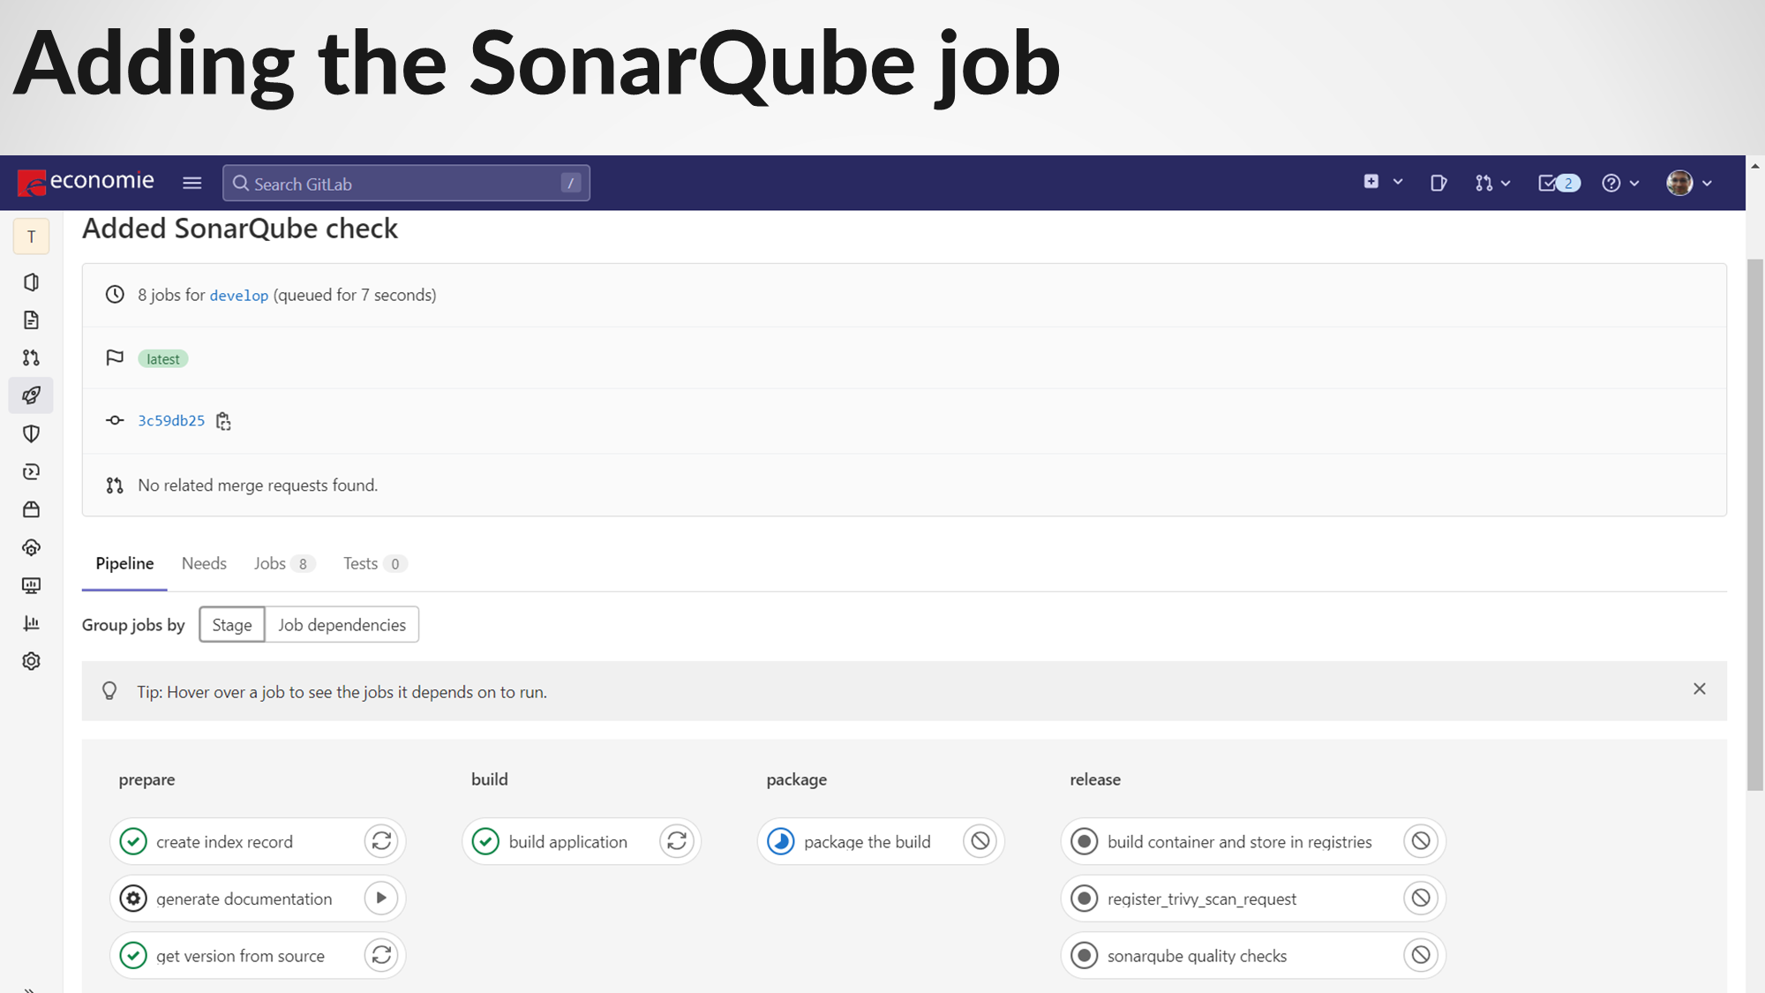The image size is (1765, 993).
Task: Open commit 3c59db25 link
Action: (171, 420)
